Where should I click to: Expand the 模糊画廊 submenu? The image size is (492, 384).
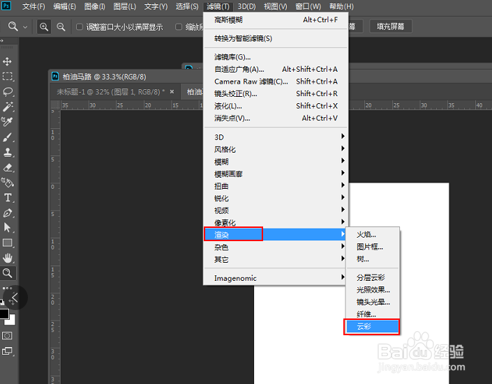pos(276,174)
